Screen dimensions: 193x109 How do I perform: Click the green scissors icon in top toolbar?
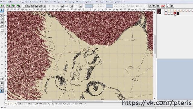pos(9,6)
